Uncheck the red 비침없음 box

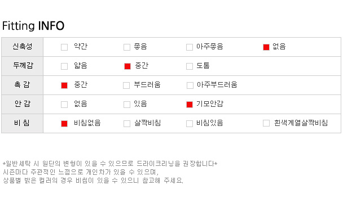(64, 124)
